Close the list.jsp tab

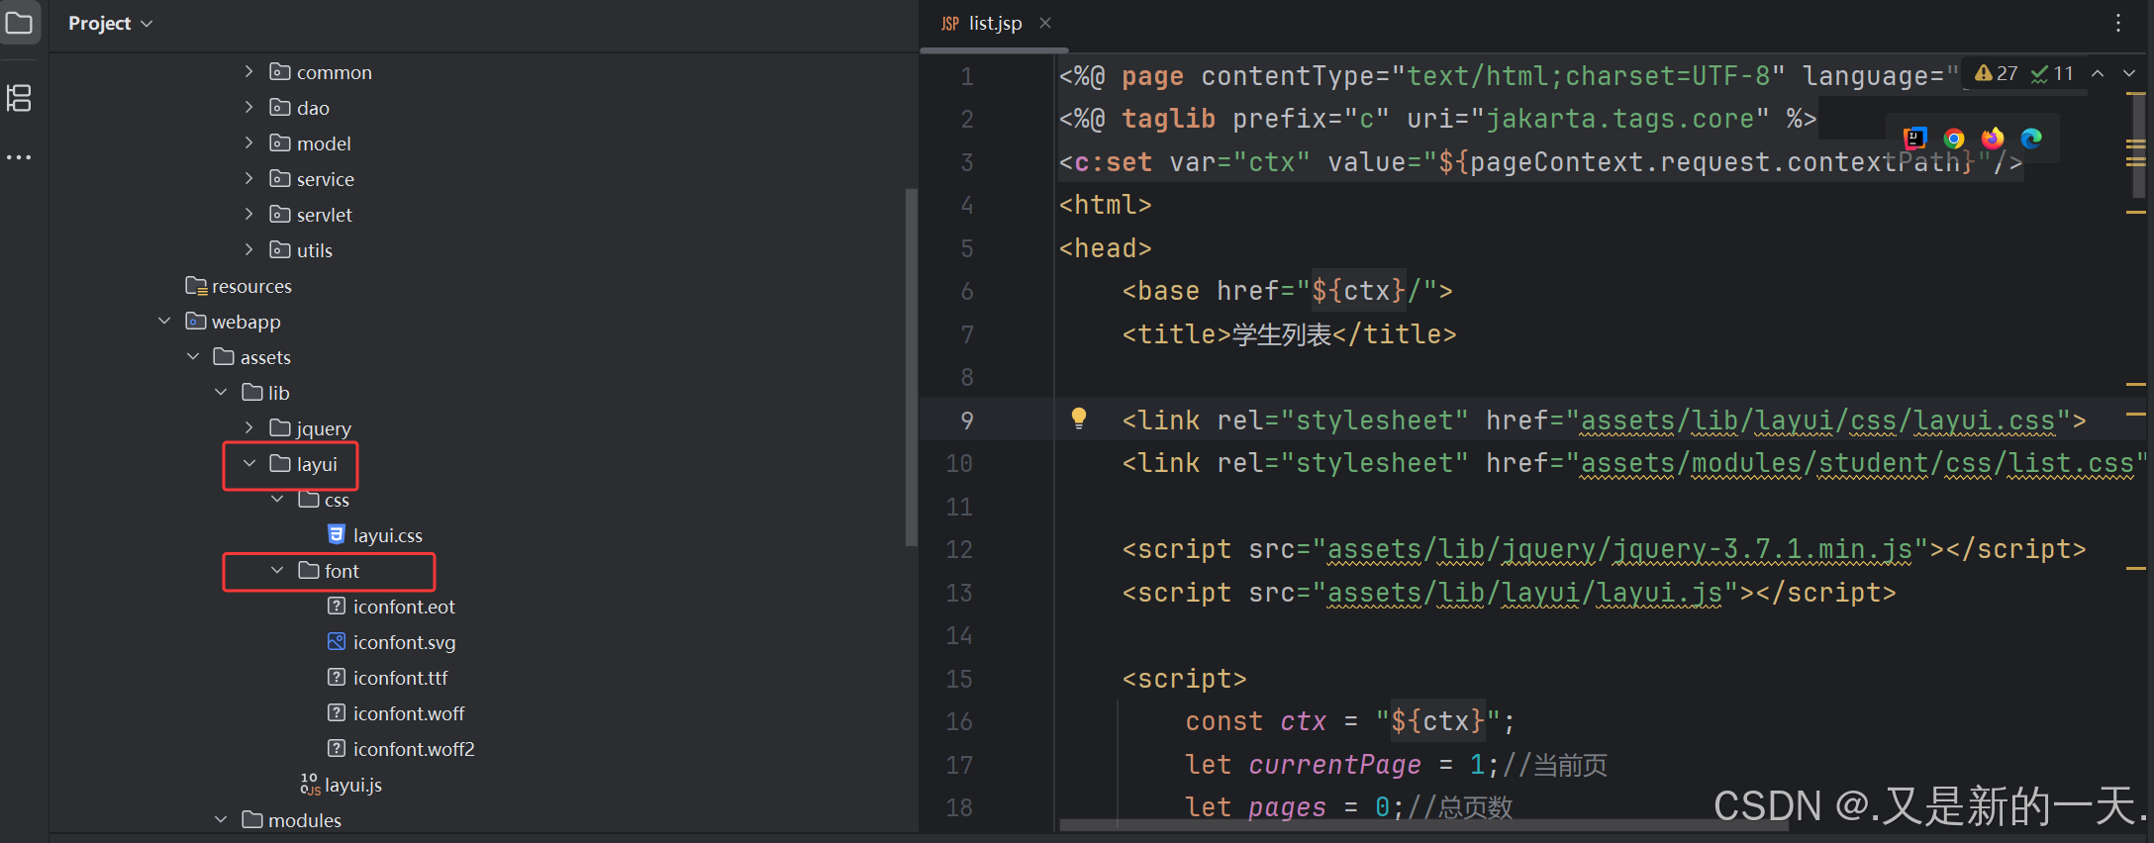point(1045,23)
